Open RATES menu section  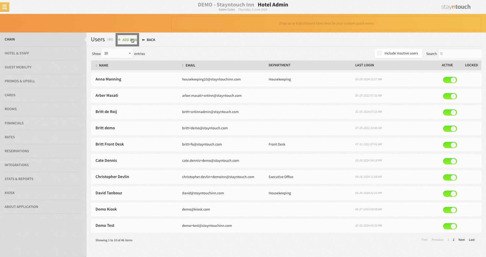10,137
